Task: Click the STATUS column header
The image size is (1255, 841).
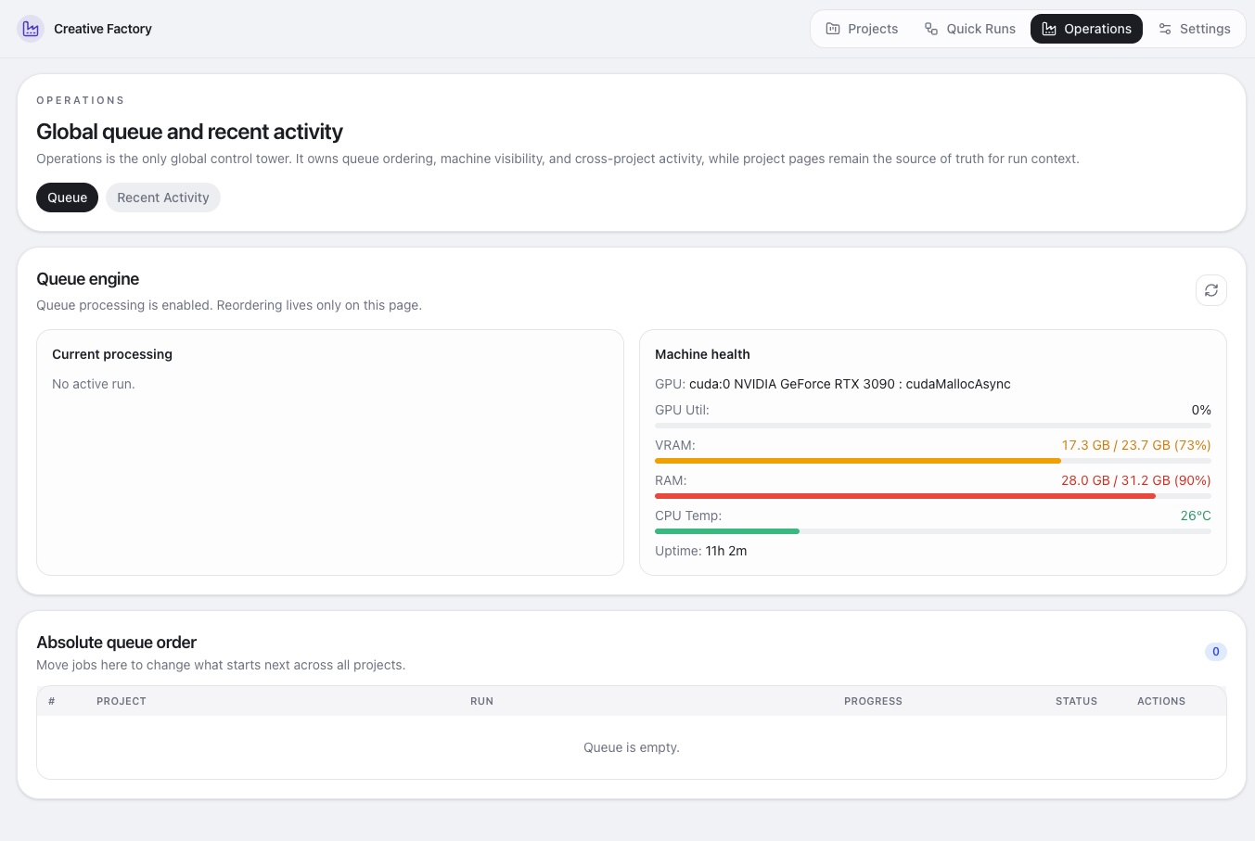Action: (x=1076, y=701)
